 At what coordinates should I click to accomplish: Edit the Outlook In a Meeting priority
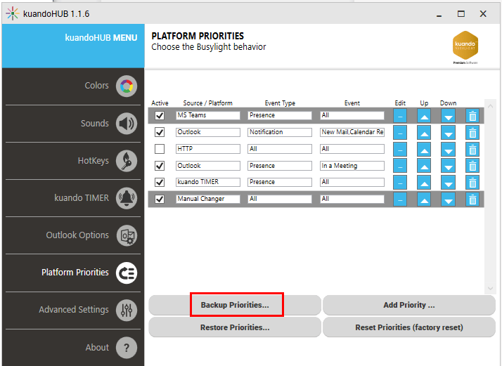[399, 166]
